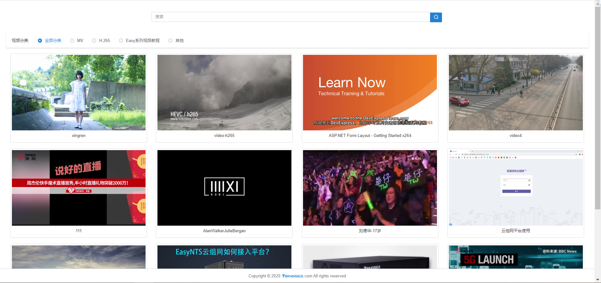The height and width of the screenshot is (283, 601).
Task: Select the H.265 category radio button
Action: [94, 40]
